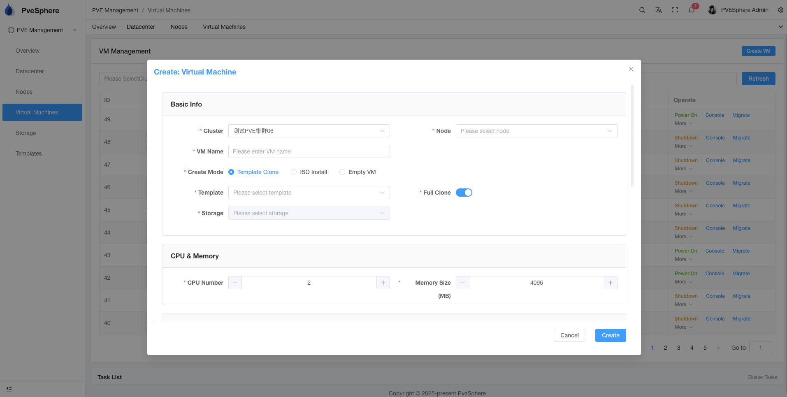This screenshot has width=787, height=397.
Task: Open settings gear icon in top right
Action: [780, 10]
